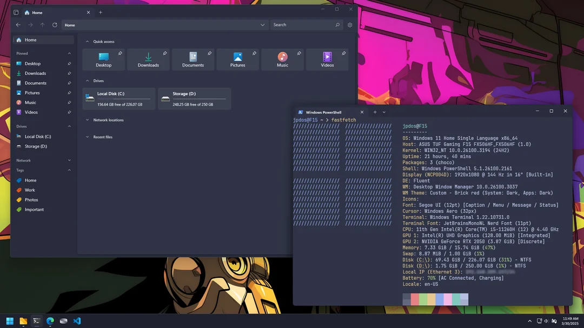Viewport: 584px width, 328px height.
Task: Select the Photos tag
Action: pyautogui.click(x=43, y=200)
